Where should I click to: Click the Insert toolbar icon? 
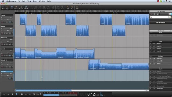[x=44, y=8]
